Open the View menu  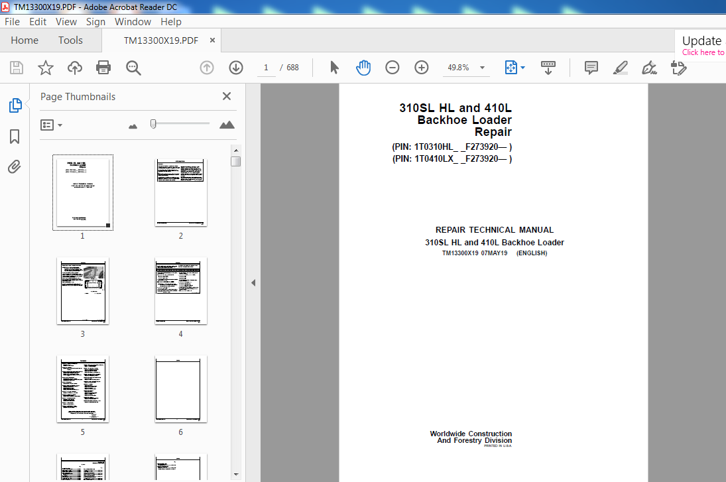coord(66,22)
